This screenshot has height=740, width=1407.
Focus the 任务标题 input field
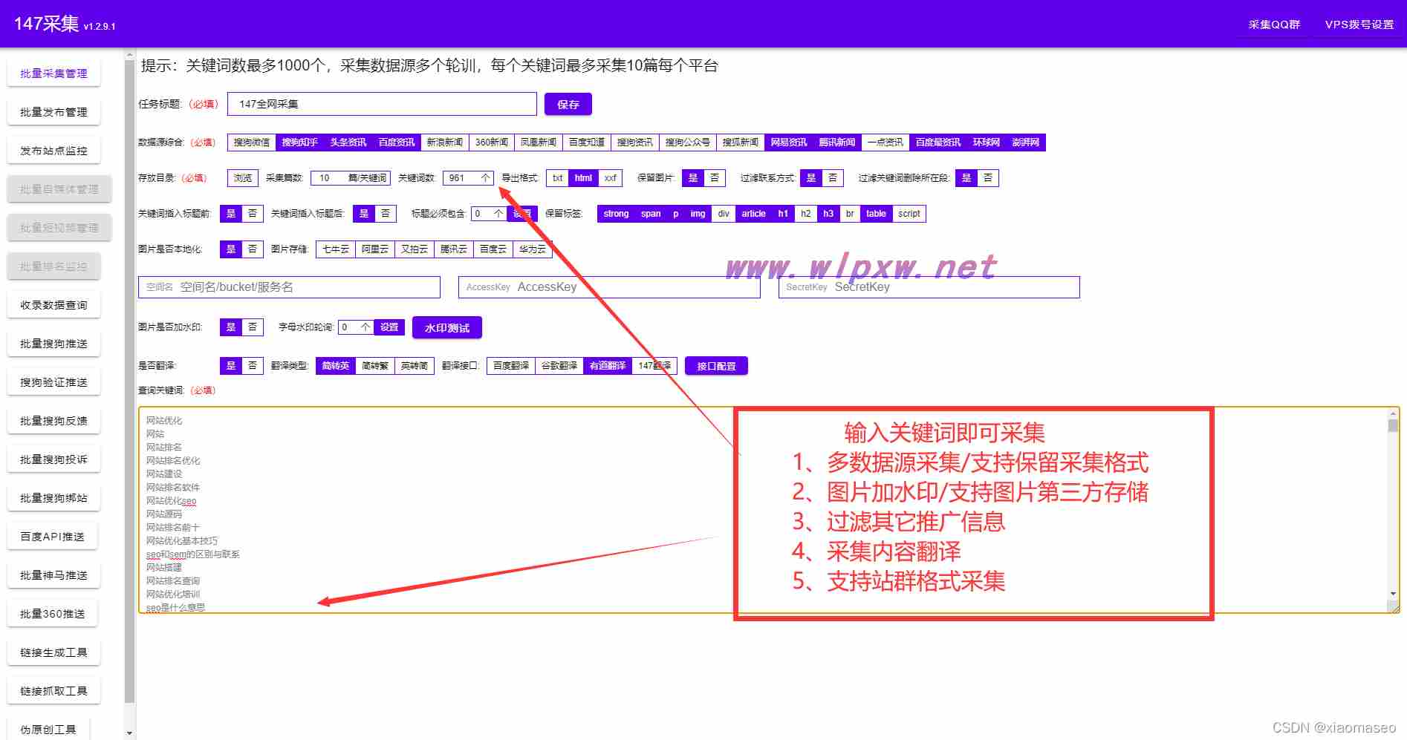coord(382,104)
